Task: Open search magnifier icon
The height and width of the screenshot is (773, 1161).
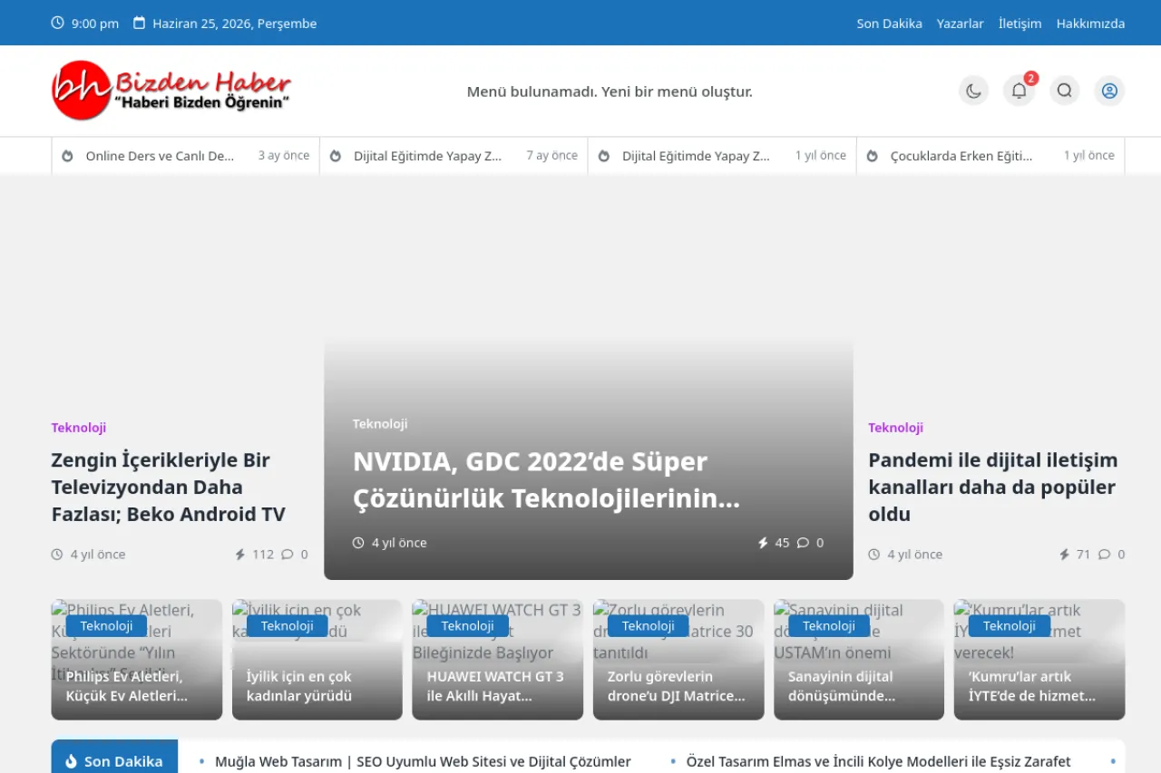Action: tap(1064, 91)
